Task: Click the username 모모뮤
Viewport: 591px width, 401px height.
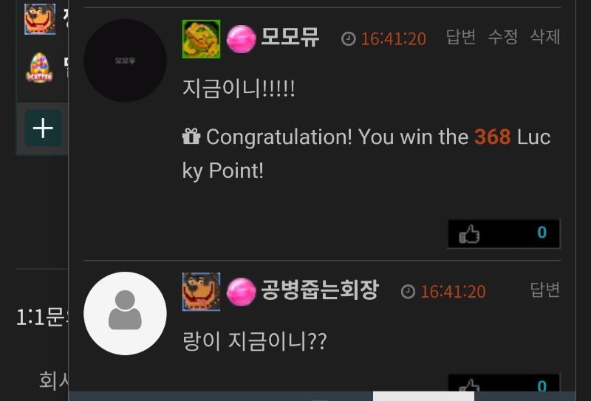Action: 290,37
